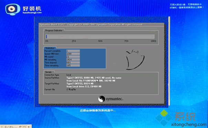Close the minimized X:\Wi... window
This screenshot has width=208, height=128.
pos(29,127)
